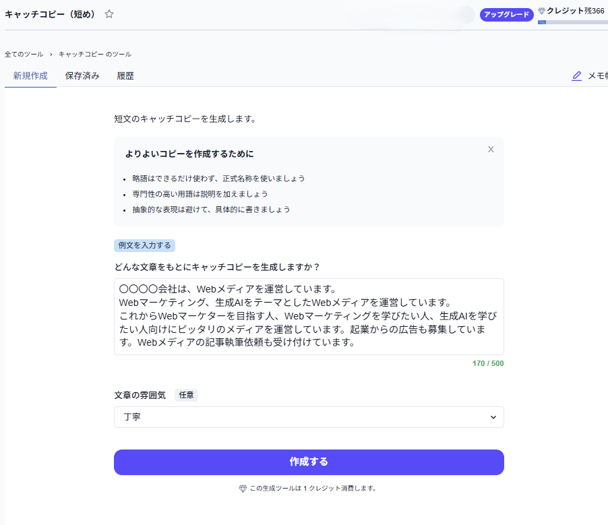Click the 任意 optional badge
Screen dimensions: 608x525
click(186, 395)
